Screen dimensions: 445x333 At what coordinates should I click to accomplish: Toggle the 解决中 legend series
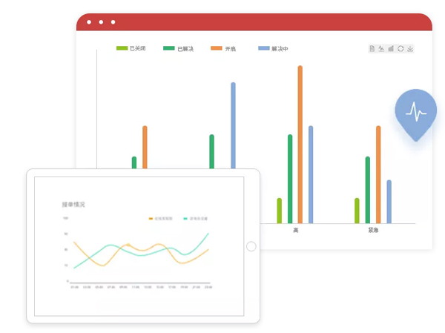pyautogui.click(x=273, y=48)
